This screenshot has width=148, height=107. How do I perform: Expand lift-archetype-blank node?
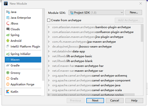49,61
